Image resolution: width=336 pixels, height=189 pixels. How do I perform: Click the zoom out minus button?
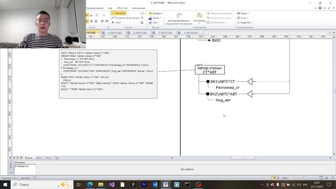pyautogui.click(x=291, y=178)
